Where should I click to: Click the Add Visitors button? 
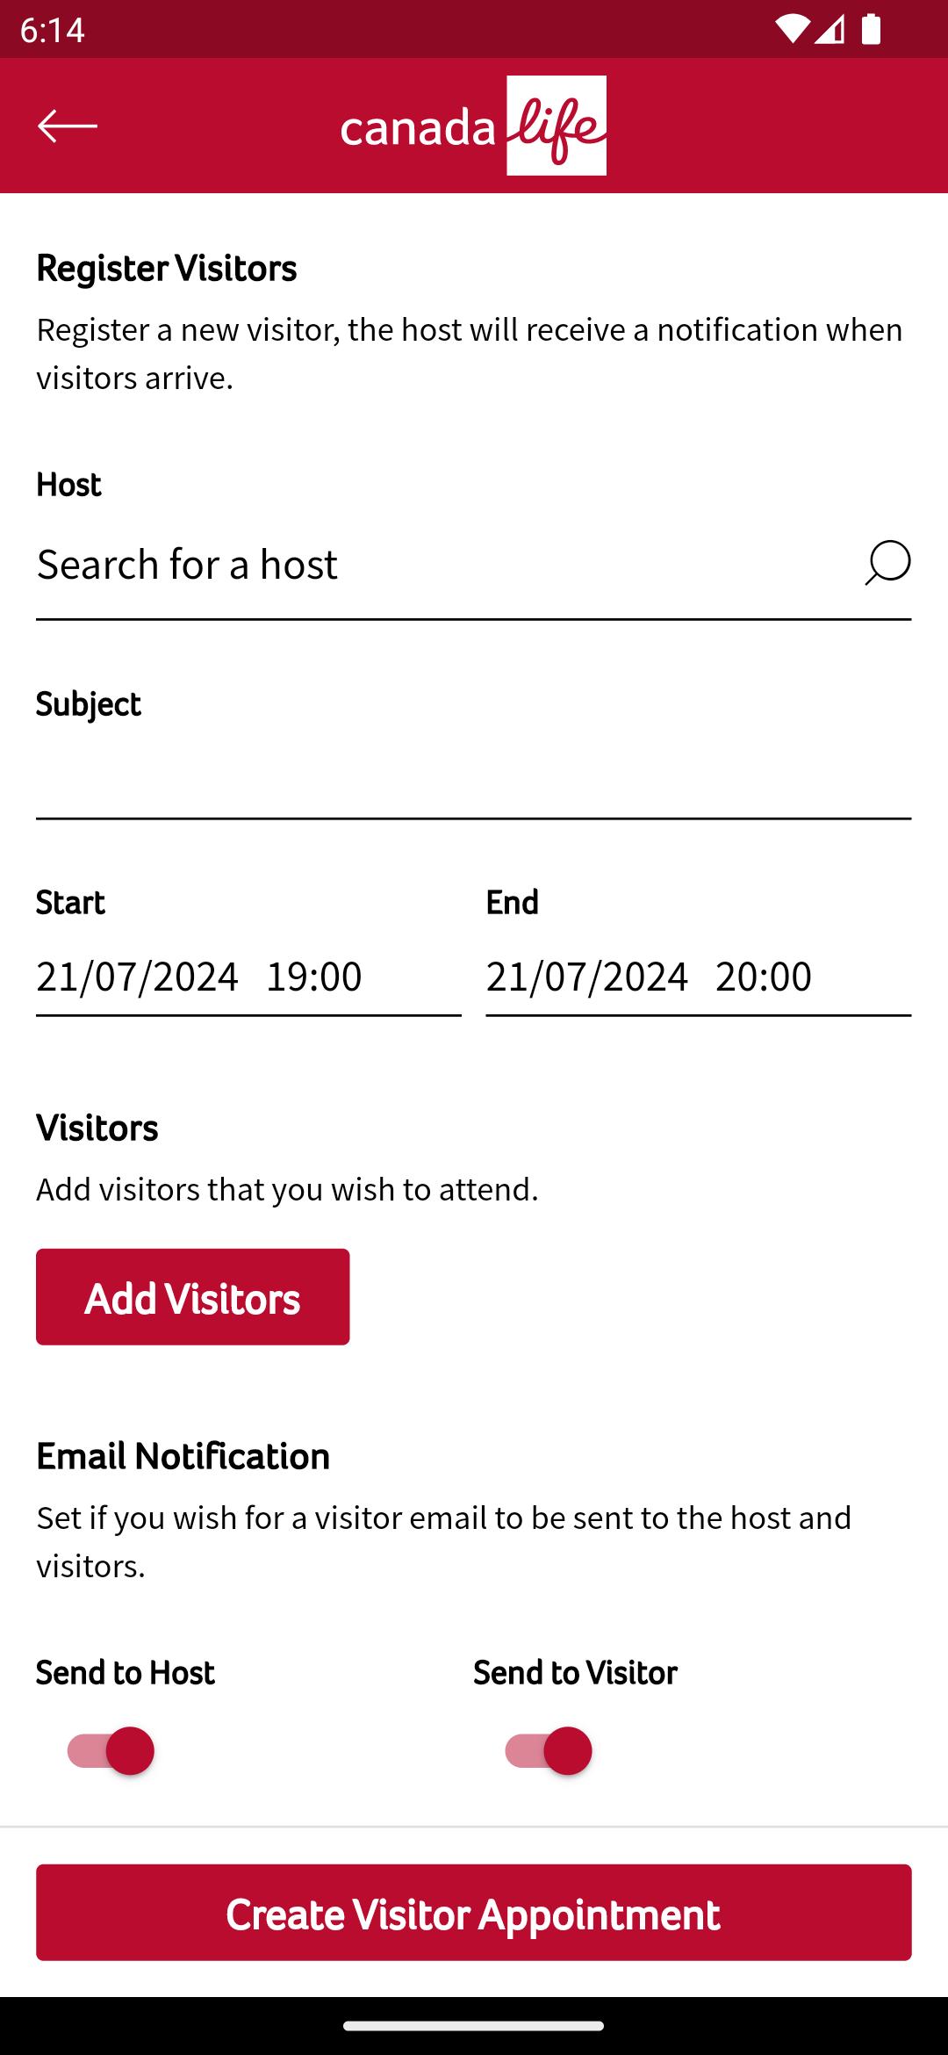pos(192,1297)
